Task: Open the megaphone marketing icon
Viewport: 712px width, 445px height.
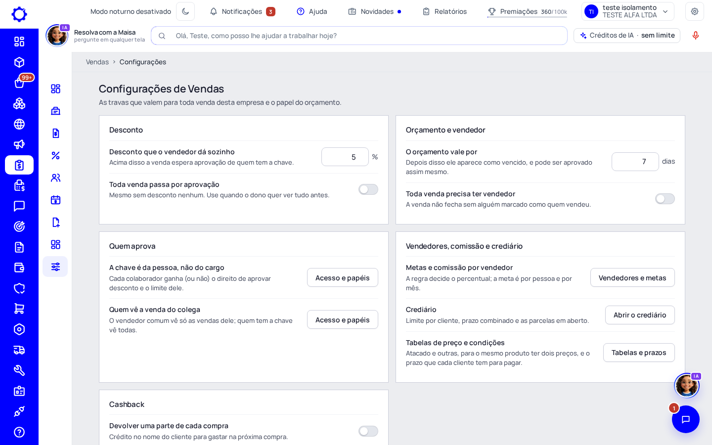Action: (x=19, y=144)
